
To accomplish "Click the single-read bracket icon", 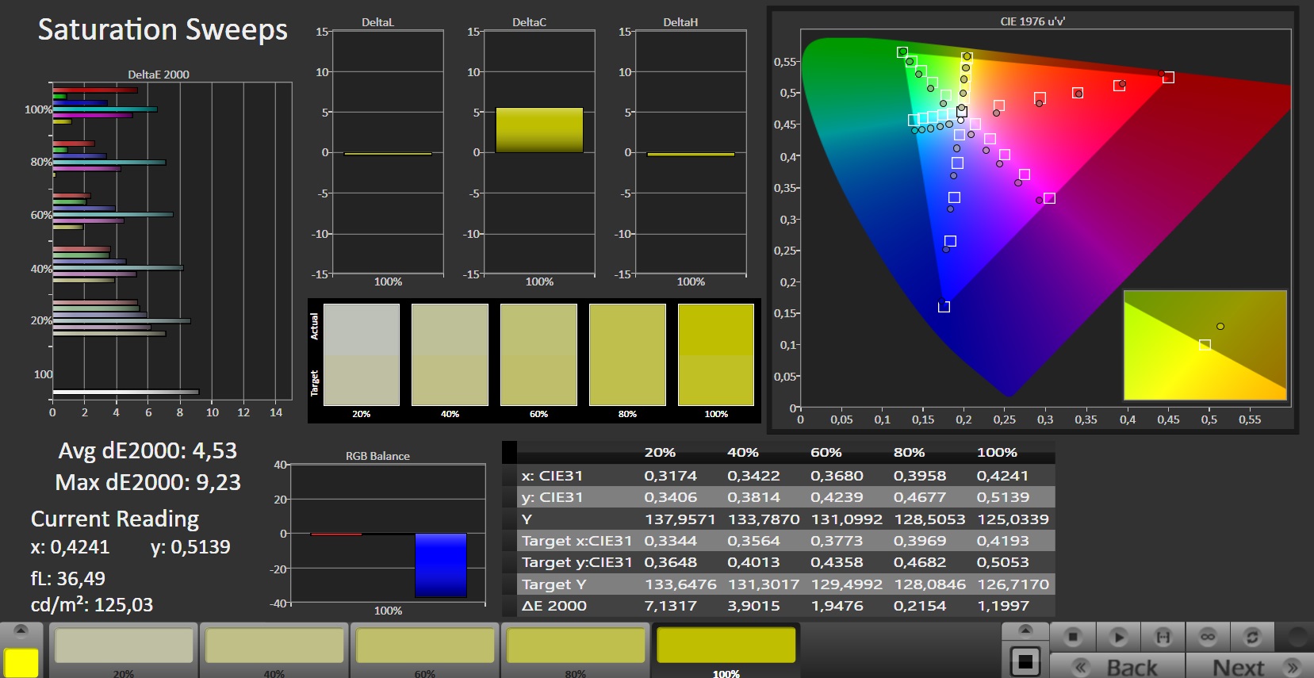I will click(x=1163, y=637).
